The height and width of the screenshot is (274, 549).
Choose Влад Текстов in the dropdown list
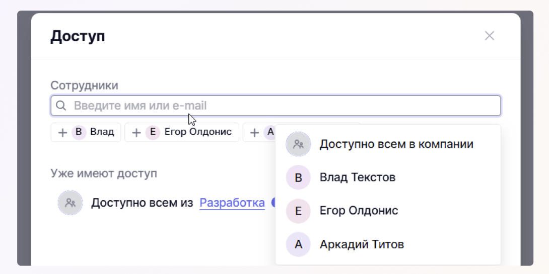click(x=358, y=177)
